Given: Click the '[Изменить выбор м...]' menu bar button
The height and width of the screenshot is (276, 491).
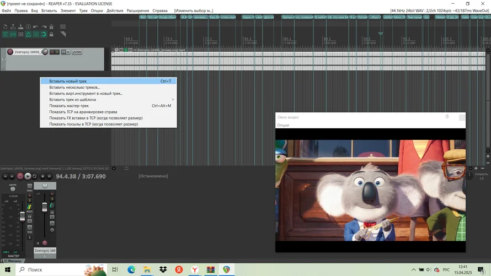Looking at the screenshot, I should click(x=194, y=10).
